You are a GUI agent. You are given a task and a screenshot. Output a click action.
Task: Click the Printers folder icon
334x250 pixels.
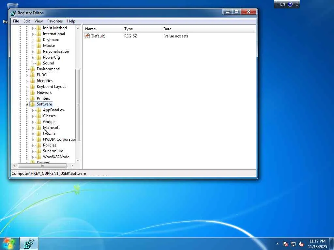pos(32,98)
